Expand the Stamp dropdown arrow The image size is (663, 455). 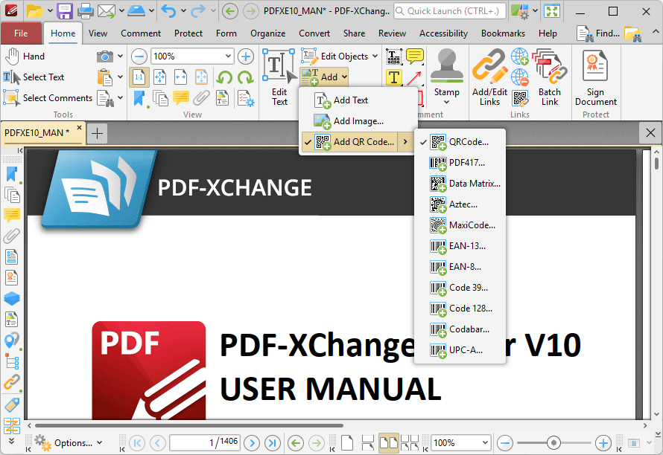(x=446, y=102)
